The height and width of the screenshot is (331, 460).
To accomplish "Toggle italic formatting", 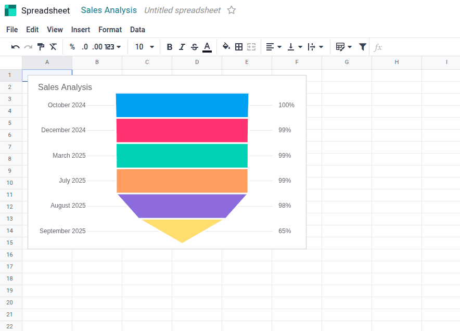I will point(182,47).
